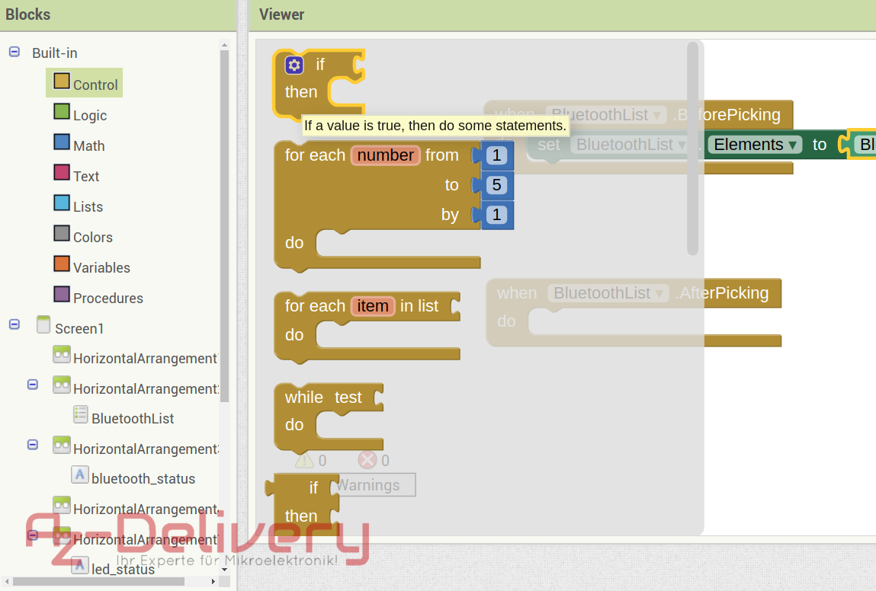Open the Math blocks category
Screen dimensions: 876x591
(79, 145)
